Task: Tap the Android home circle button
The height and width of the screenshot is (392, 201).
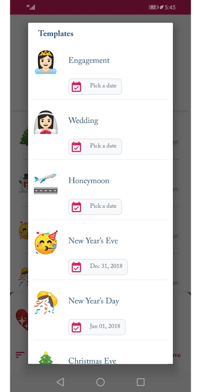Action: [x=100, y=382]
